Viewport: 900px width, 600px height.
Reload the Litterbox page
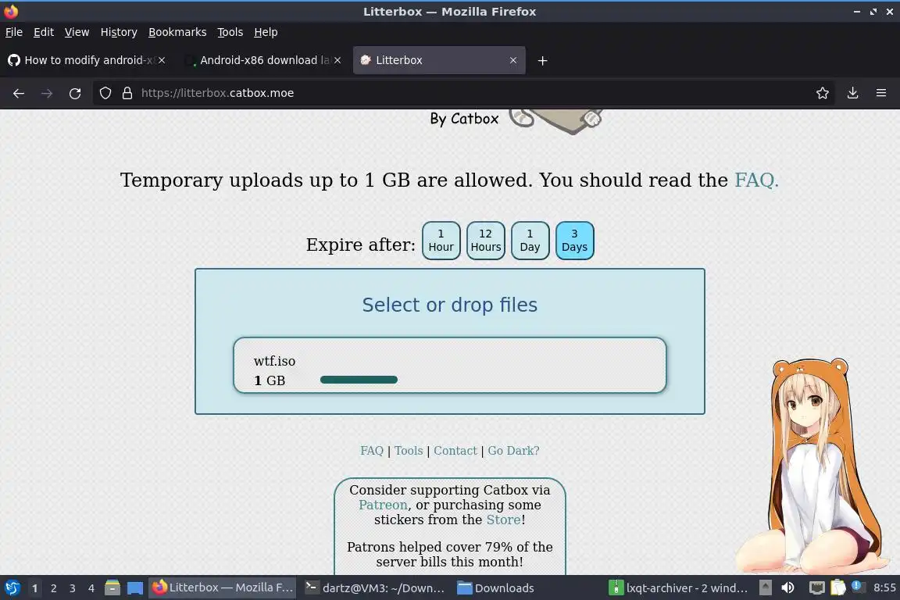click(x=75, y=93)
